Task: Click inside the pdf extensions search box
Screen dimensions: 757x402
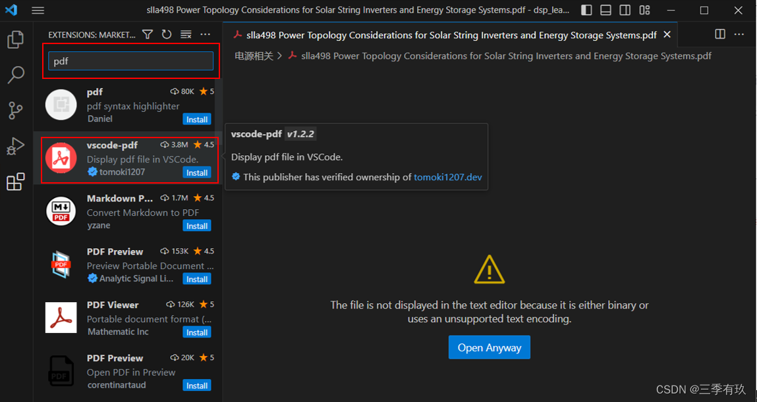Action: 130,61
